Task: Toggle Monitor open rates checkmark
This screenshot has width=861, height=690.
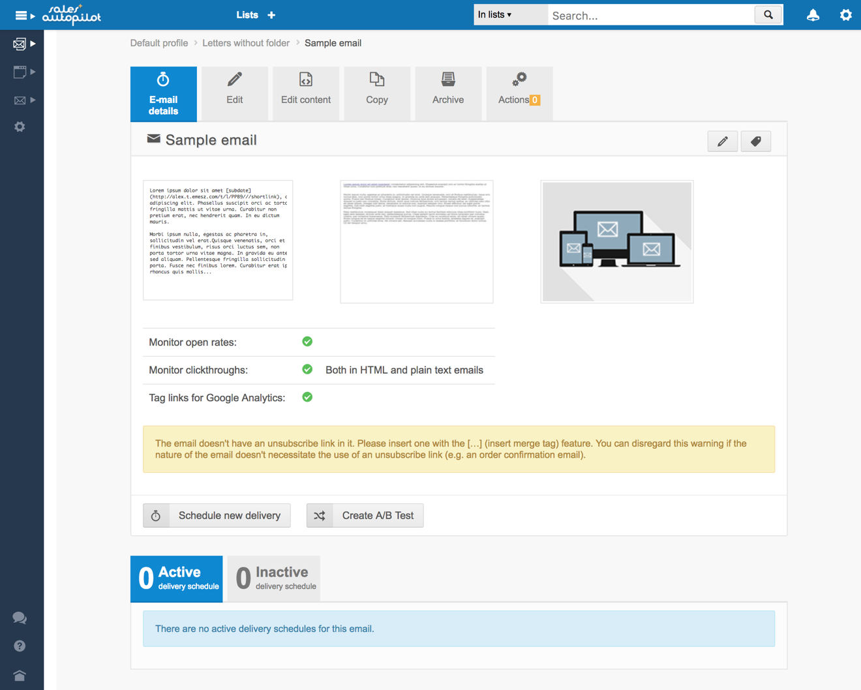Action: coord(307,341)
